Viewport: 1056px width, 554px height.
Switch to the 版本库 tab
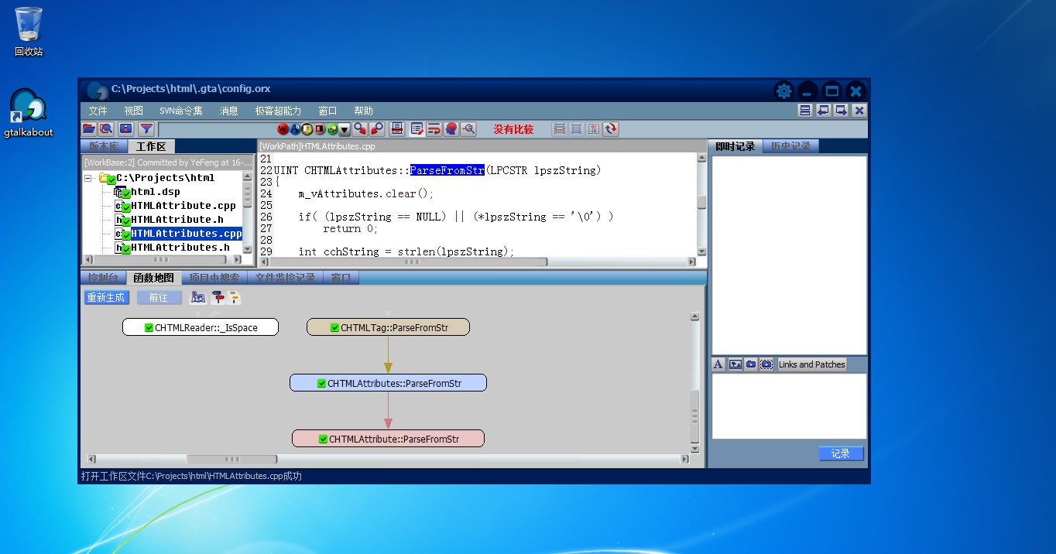tap(105, 146)
